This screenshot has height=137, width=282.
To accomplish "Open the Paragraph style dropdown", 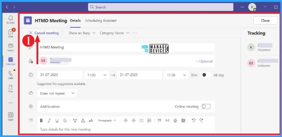I will (x=107, y=121).
